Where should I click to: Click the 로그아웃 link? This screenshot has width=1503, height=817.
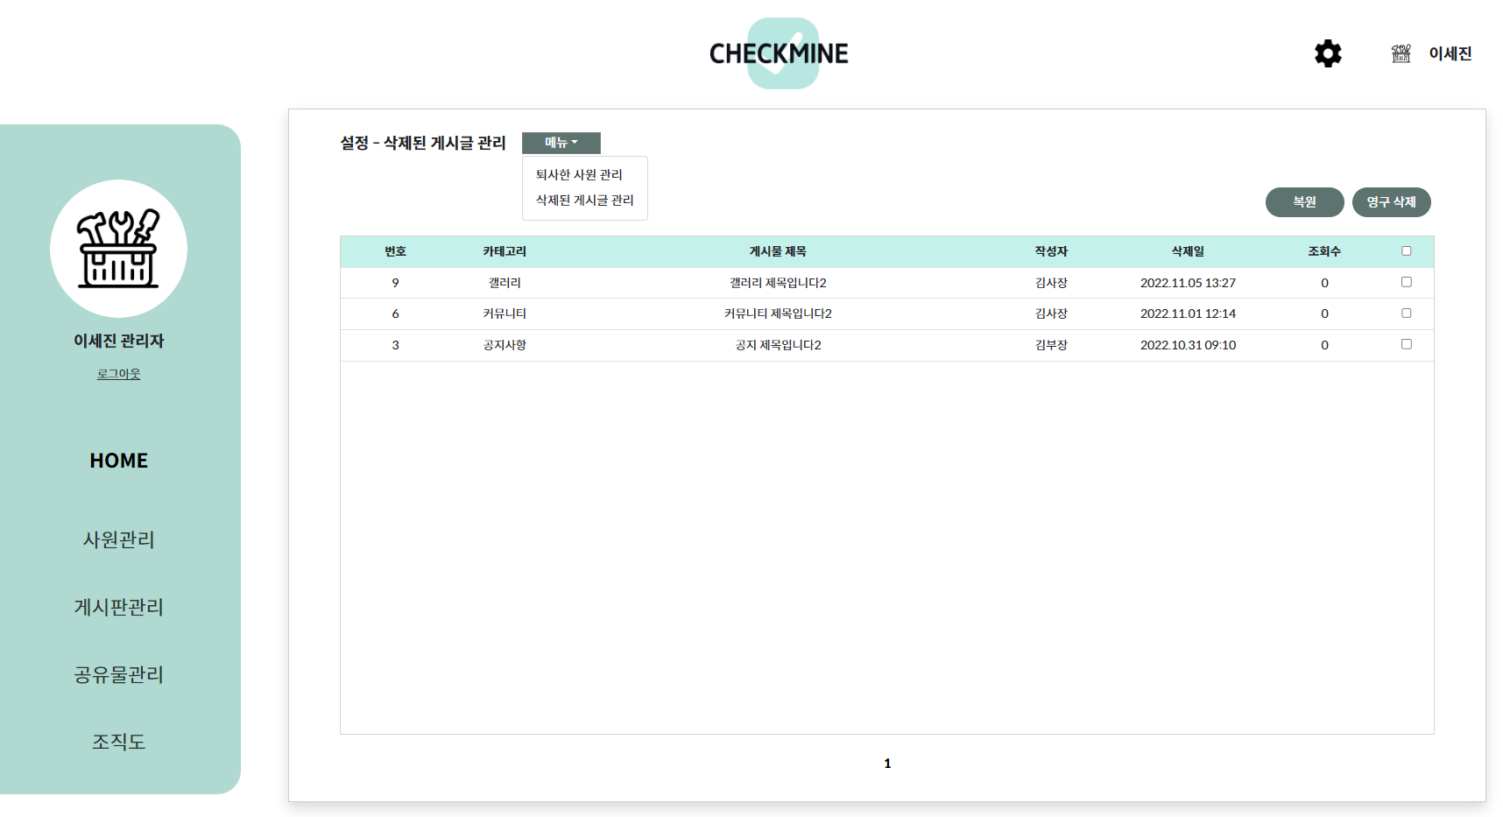point(118,374)
